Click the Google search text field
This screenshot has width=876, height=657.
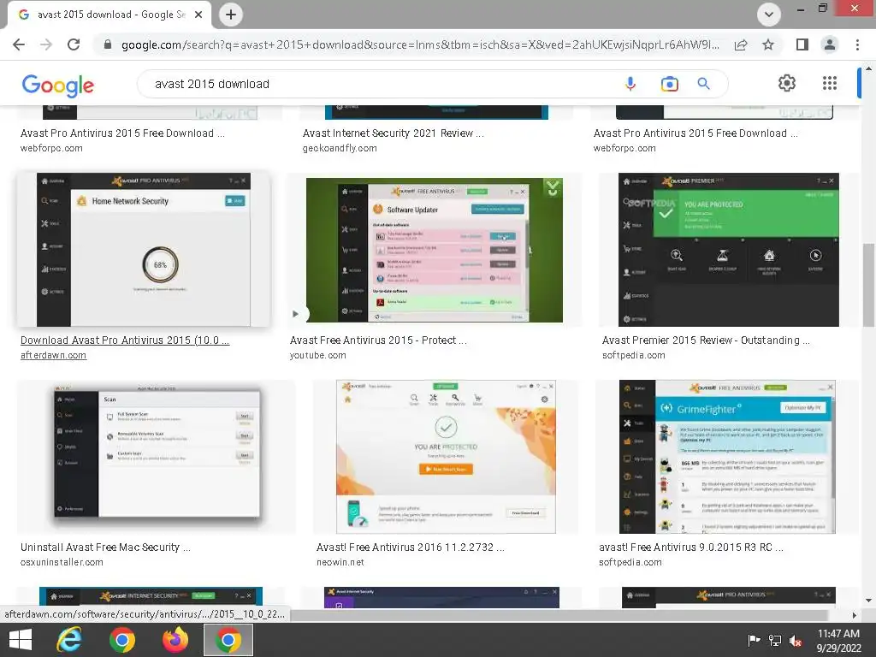(x=380, y=84)
